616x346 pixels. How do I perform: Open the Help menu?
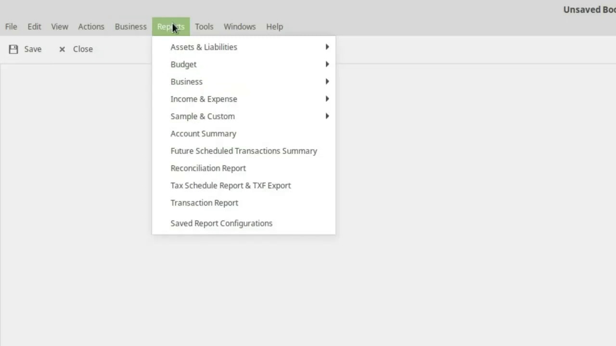coord(274,26)
